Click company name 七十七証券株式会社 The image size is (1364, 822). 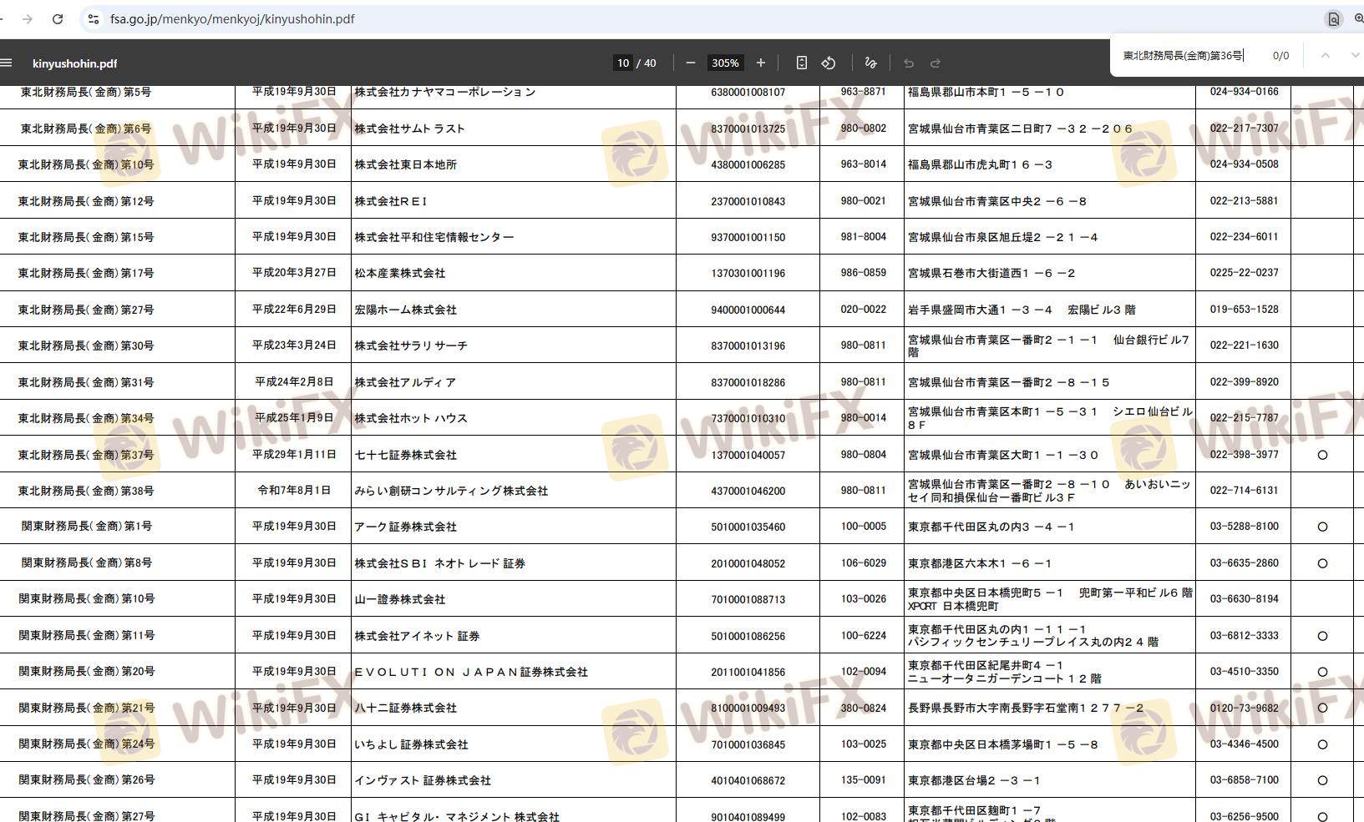[x=406, y=455]
